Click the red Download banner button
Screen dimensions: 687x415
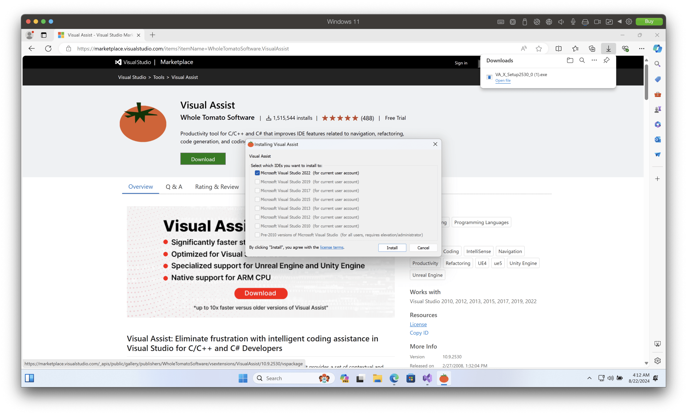(260, 293)
